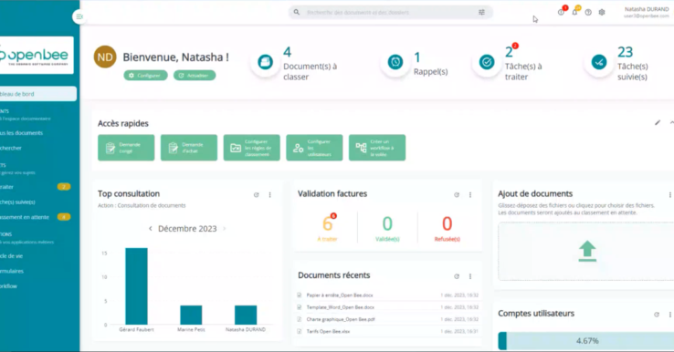Click the Configurer button under welcome

(145, 76)
